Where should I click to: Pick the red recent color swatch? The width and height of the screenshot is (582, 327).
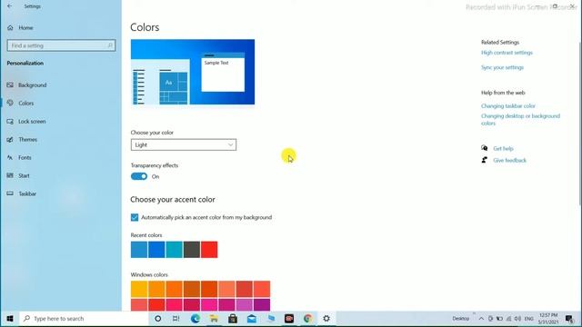(209, 250)
